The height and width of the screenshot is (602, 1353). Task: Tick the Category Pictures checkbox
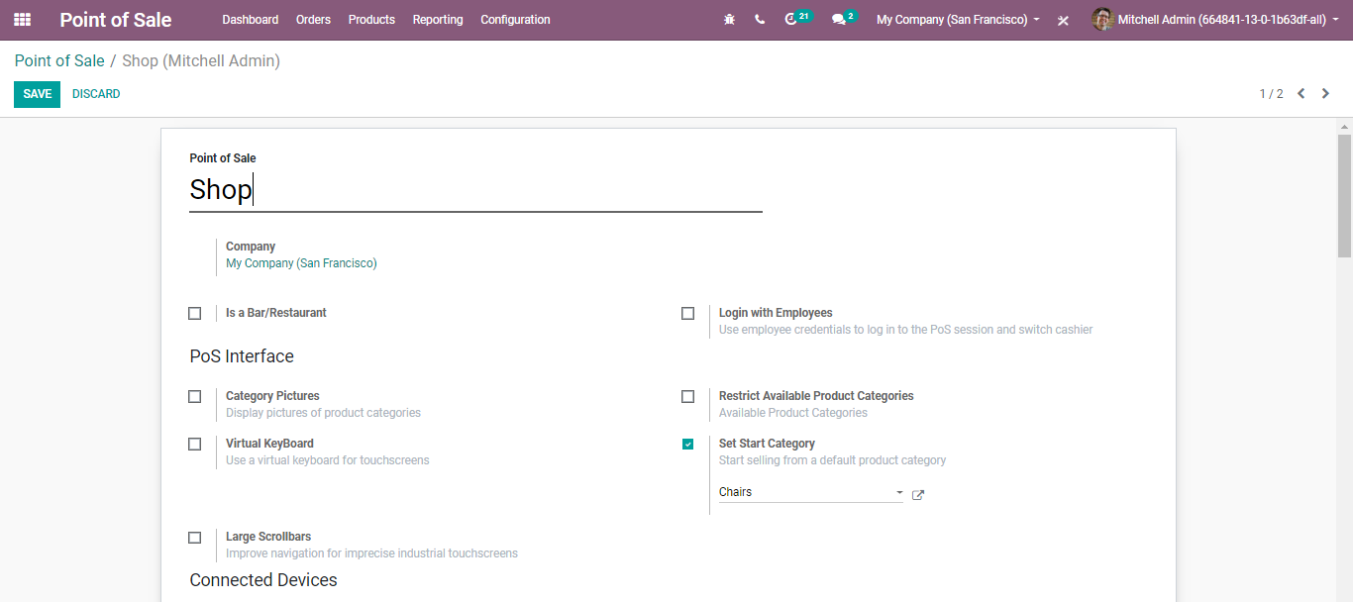[x=195, y=396]
